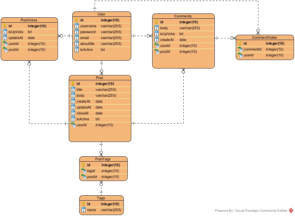295x216 pixels.
Task: Click the primary key icon in the CommentVotes table
Action: coord(240,43)
